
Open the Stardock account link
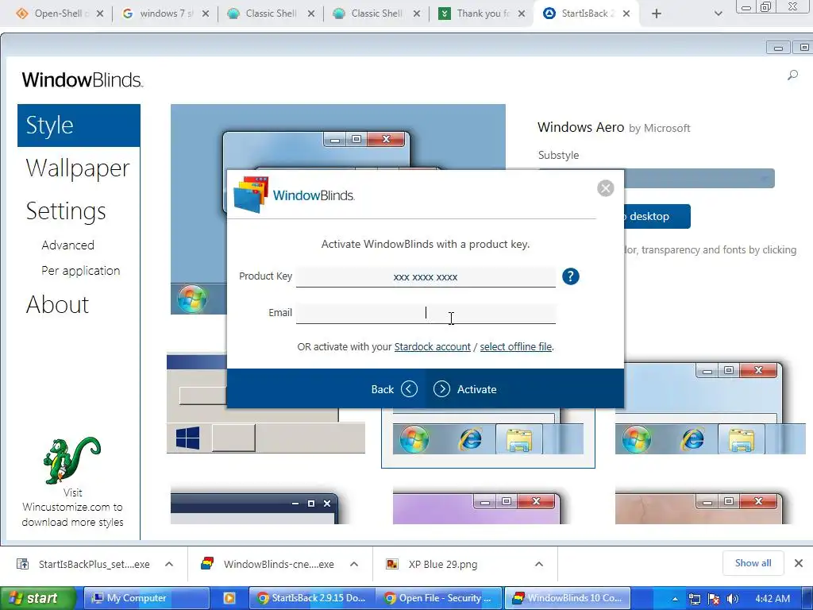pos(433,346)
